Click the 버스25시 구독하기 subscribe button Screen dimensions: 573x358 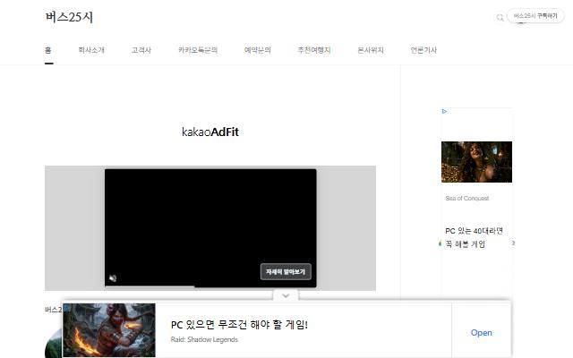[x=535, y=16]
